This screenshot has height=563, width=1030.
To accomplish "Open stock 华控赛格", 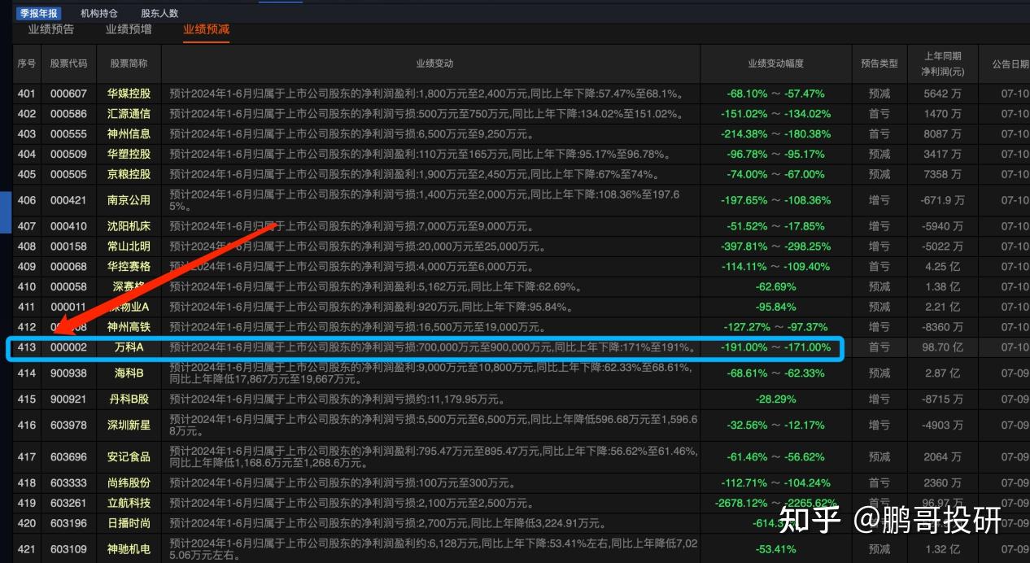I will pyautogui.click(x=129, y=266).
